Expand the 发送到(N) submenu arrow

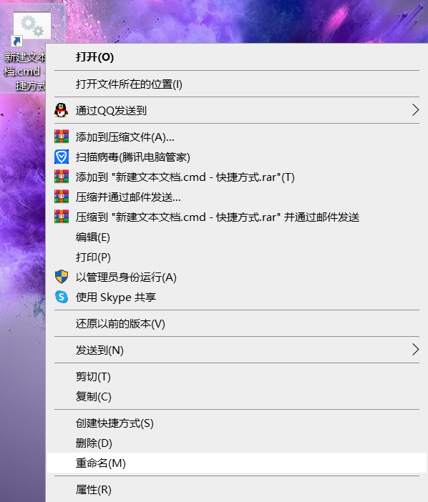pyautogui.click(x=415, y=350)
